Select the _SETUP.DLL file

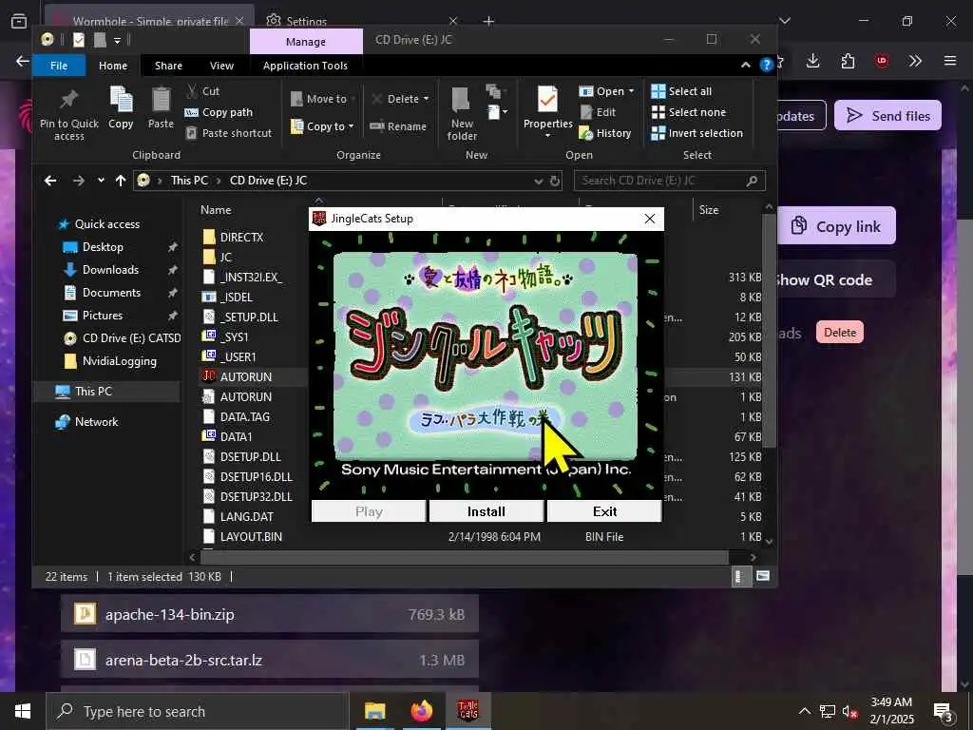pyautogui.click(x=251, y=317)
